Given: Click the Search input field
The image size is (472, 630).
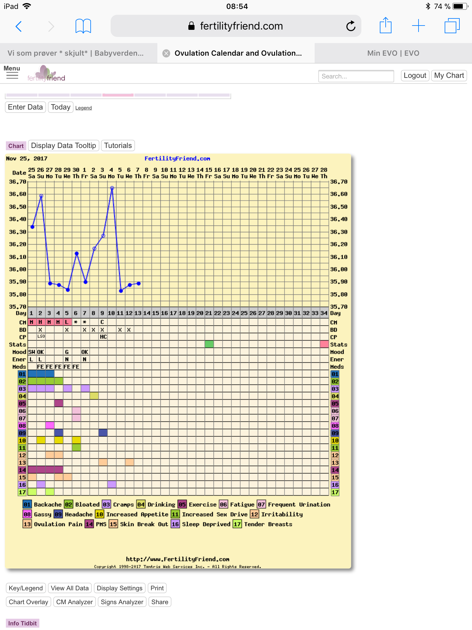Looking at the screenshot, I should click(x=356, y=76).
